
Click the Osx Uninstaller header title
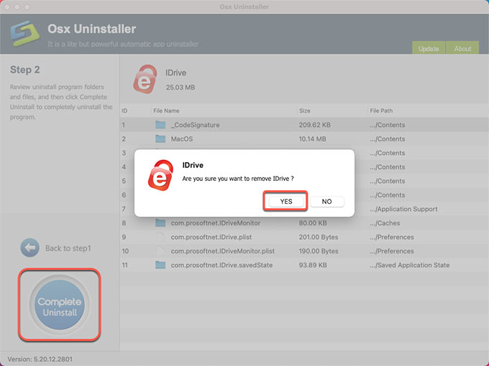pyautogui.click(x=92, y=29)
